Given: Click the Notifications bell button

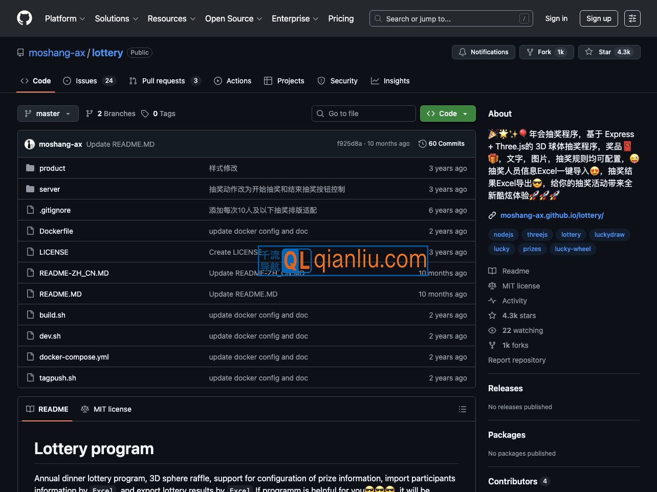Looking at the screenshot, I should pyautogui.click(x=483, y=52).
